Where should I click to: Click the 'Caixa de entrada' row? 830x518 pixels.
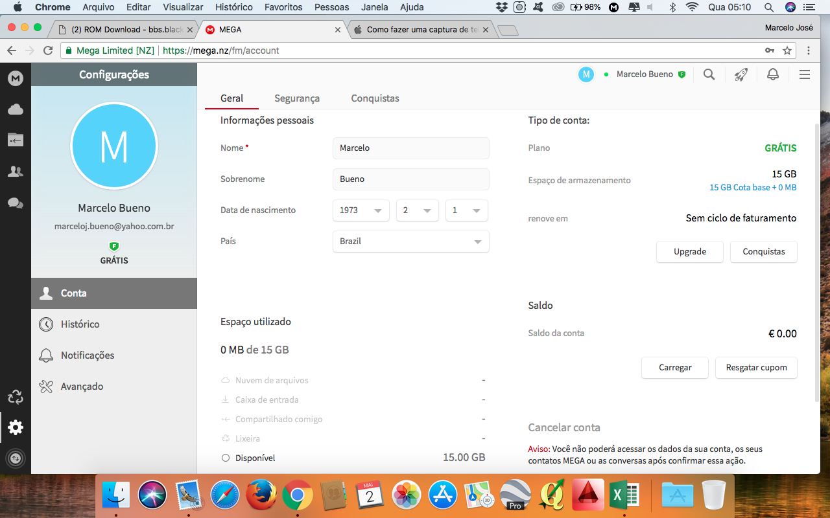tap(353, 400)
